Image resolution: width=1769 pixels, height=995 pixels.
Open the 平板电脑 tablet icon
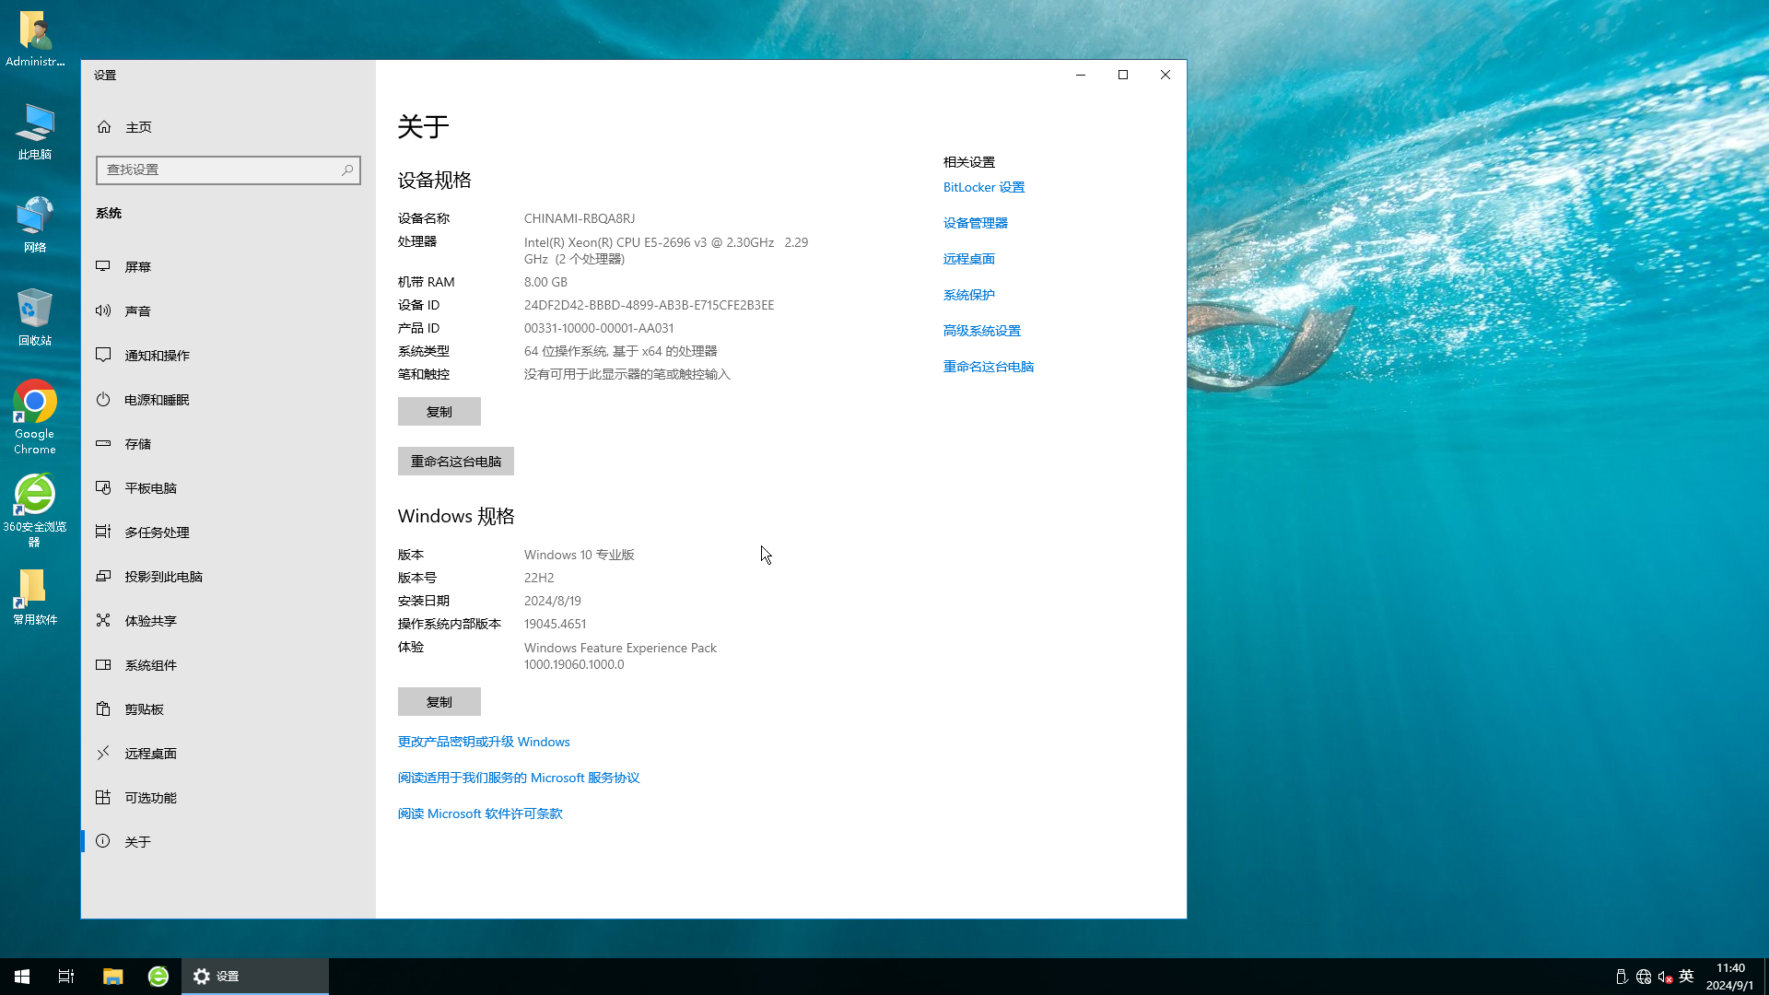tap(103, 487)
